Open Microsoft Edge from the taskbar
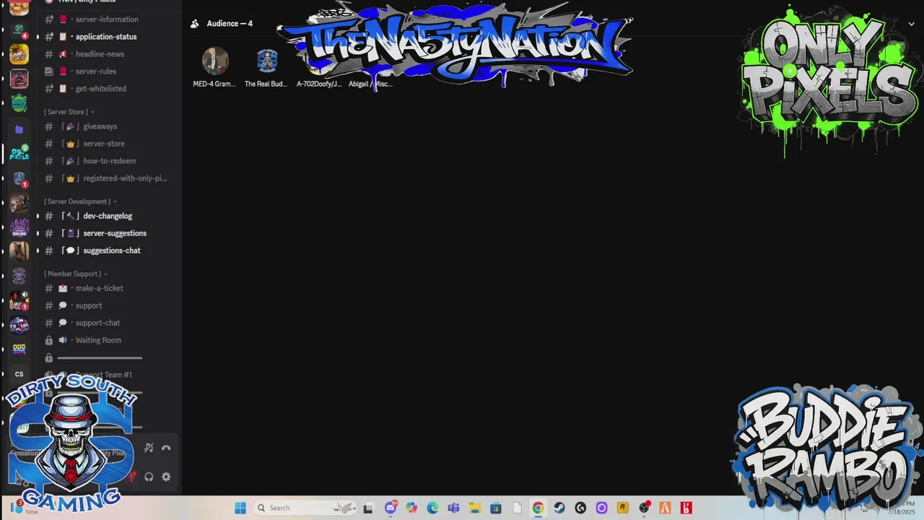 click(x=432, y=508)
